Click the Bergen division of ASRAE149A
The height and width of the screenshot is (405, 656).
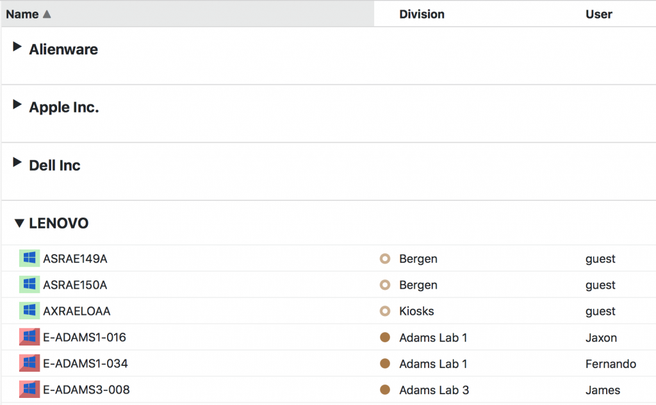tap(418, 259)
